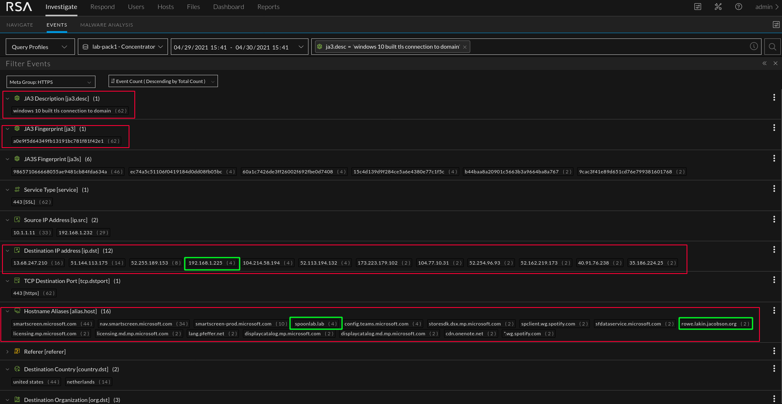Collapse Filter Events panel with double chevron
The height and width of the screenshot is (404, 782).
pos(764,63)
